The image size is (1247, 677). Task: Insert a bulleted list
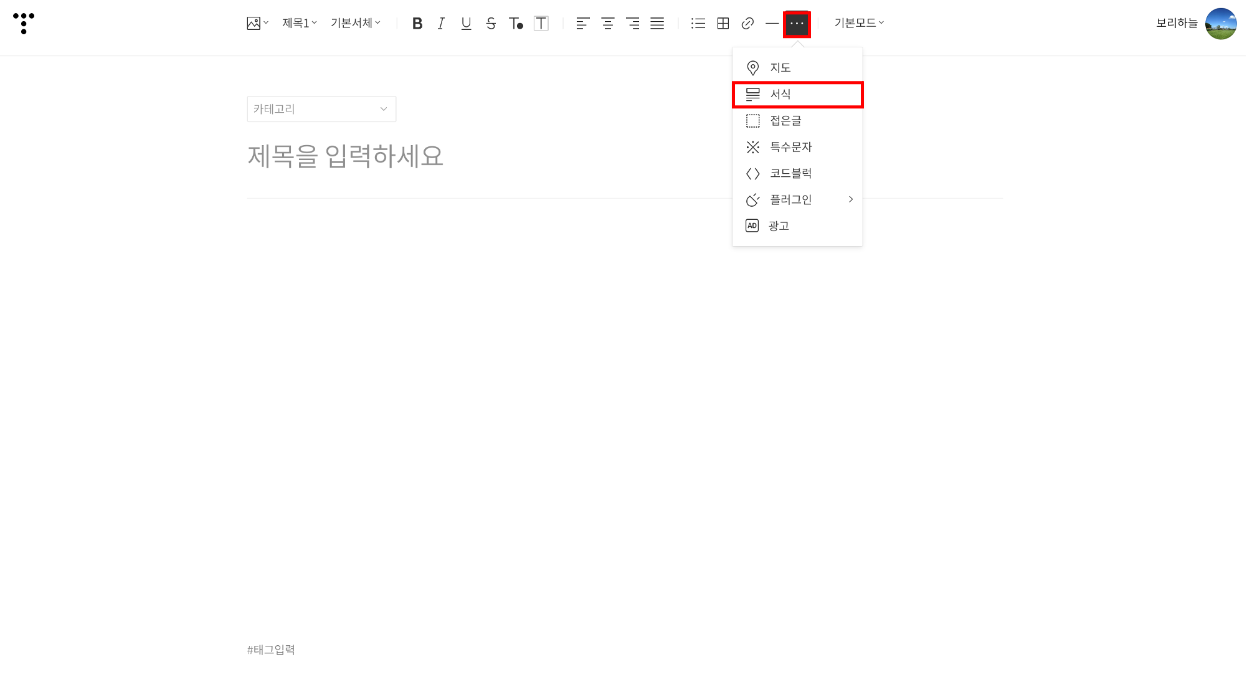(x=698, y=24)
